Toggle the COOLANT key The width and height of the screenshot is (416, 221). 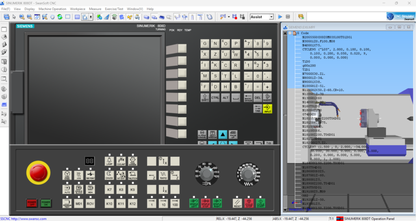pos(121,161)
